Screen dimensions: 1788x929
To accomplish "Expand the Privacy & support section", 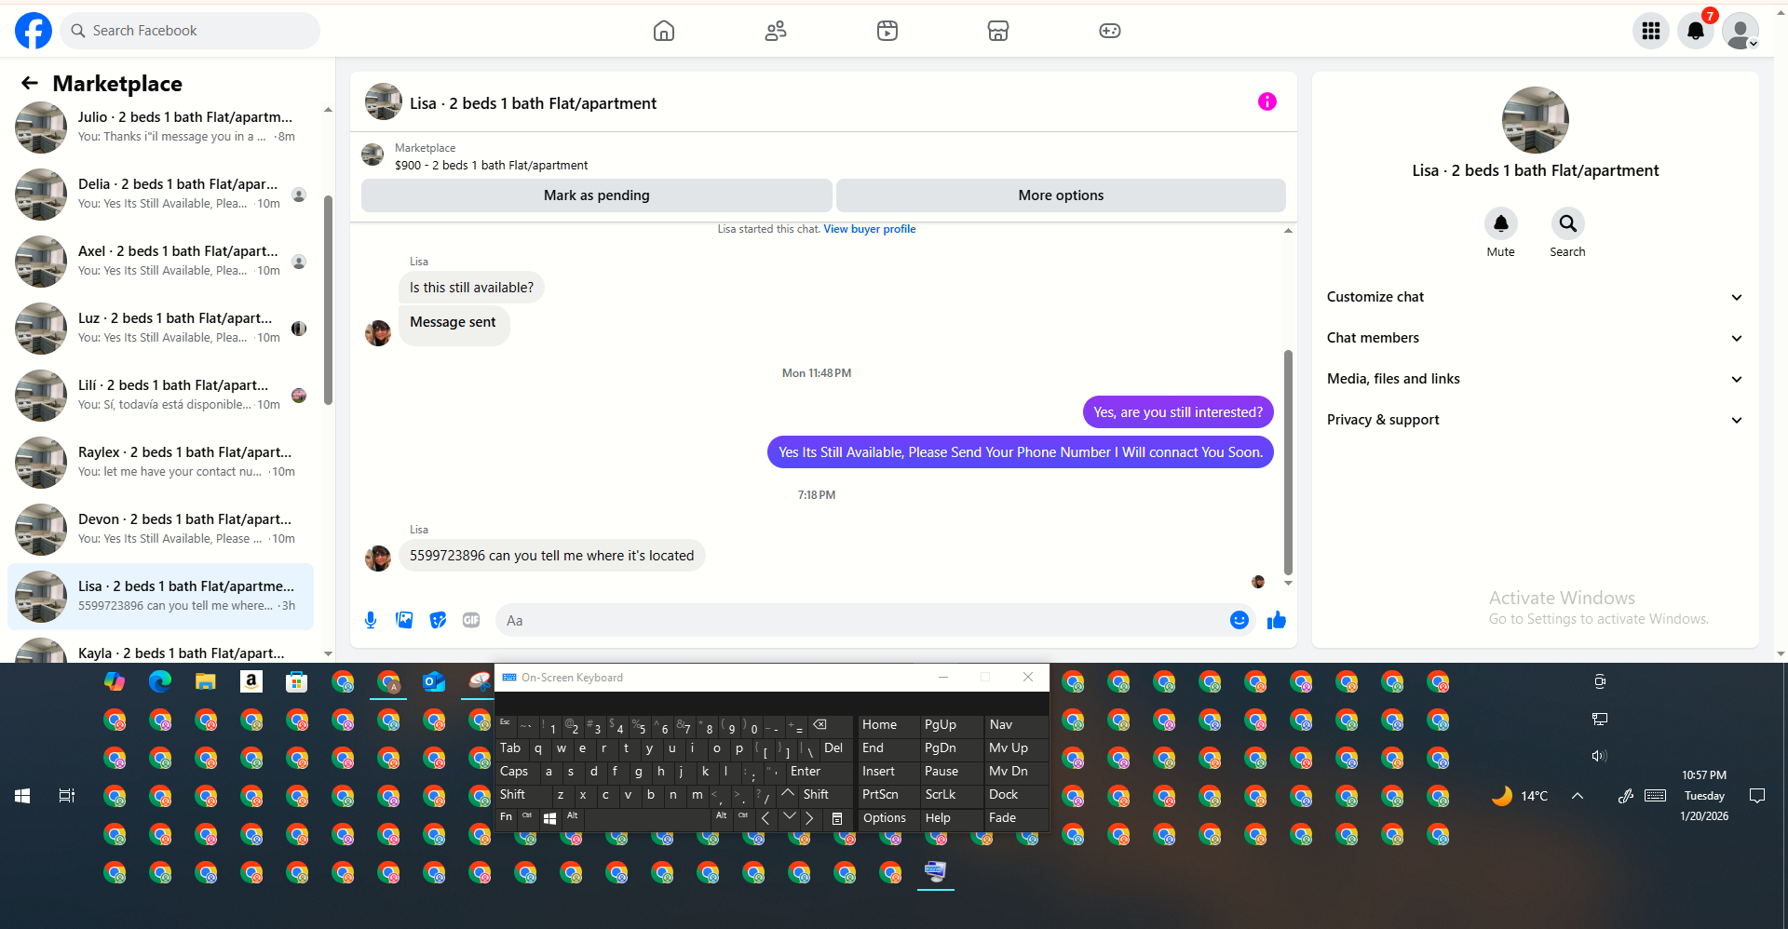I will point(1535,420).
